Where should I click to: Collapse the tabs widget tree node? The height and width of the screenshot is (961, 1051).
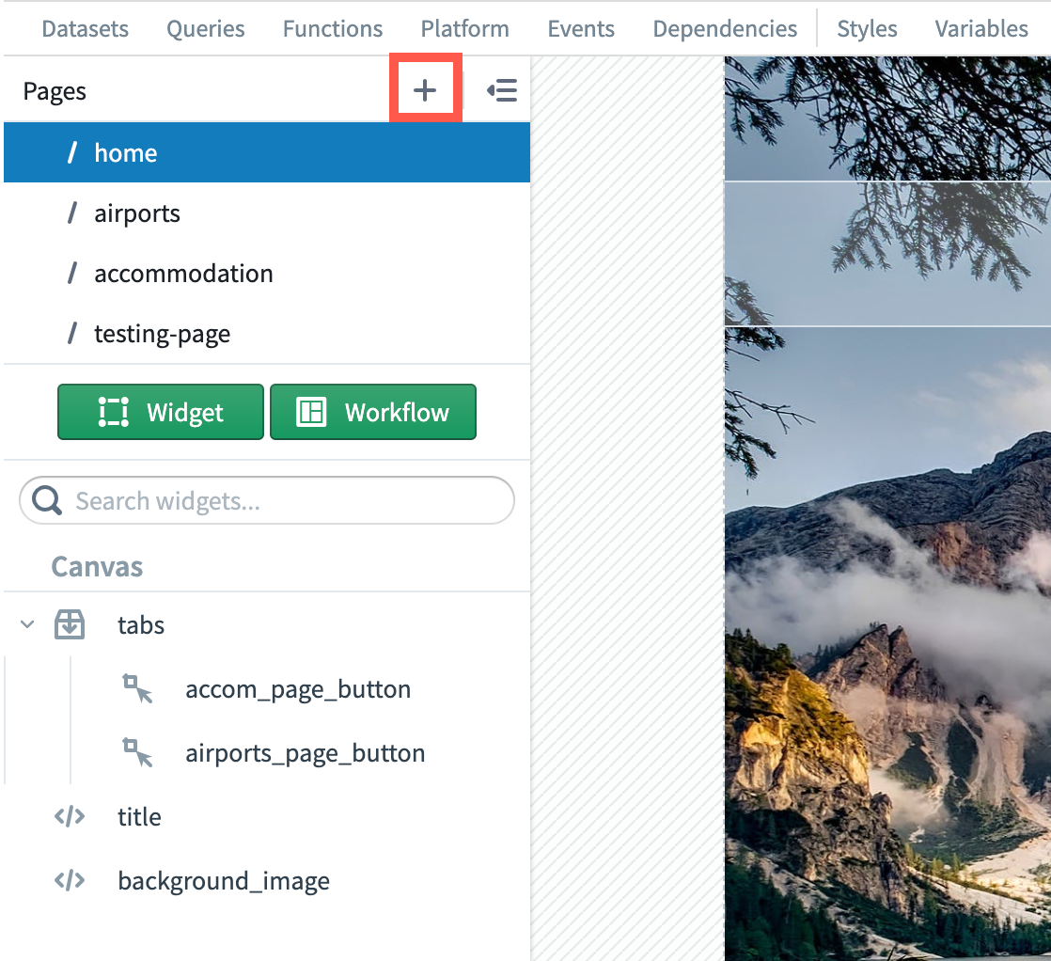[x=27, y=624]
